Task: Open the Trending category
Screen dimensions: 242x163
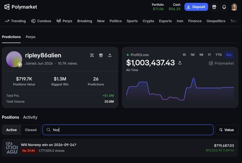Action: [x=15, y=21]
